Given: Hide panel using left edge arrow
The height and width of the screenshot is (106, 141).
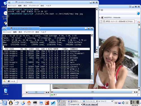Looking at the screenshot, I should click(1, 103).
